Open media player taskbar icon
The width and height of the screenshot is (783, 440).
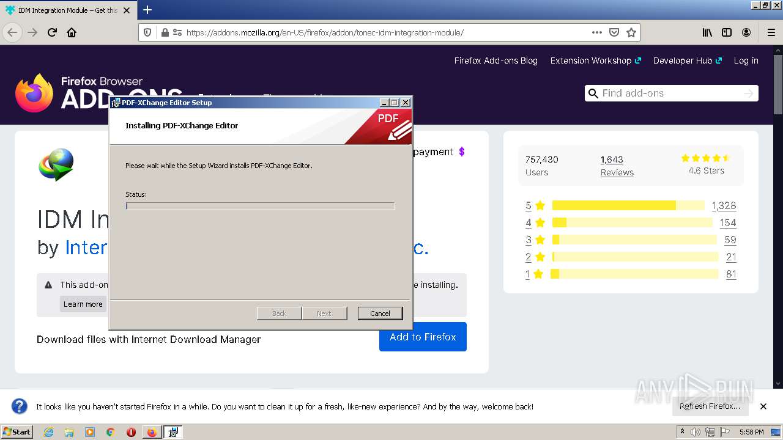pyautogui.click(x=90, y=432)
